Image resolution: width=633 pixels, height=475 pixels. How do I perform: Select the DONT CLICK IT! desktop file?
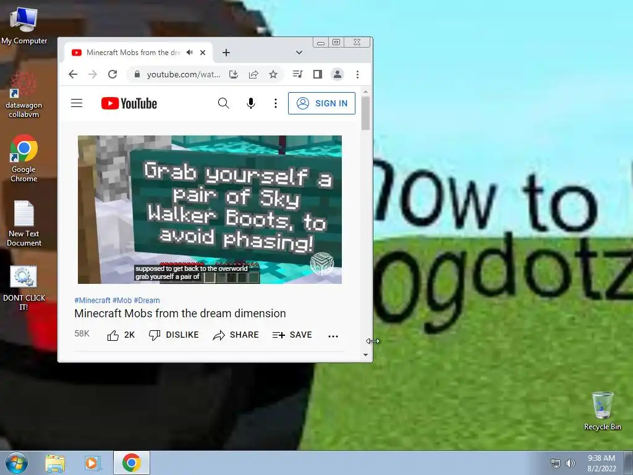pos(24,288)
